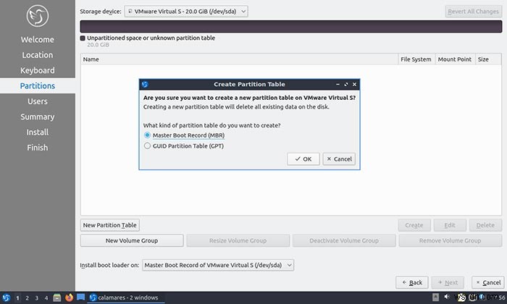Viewport: 507px width, 304px height.
Task: Open calamares - 2 windows taskbar entry
Action: point(125,297)
